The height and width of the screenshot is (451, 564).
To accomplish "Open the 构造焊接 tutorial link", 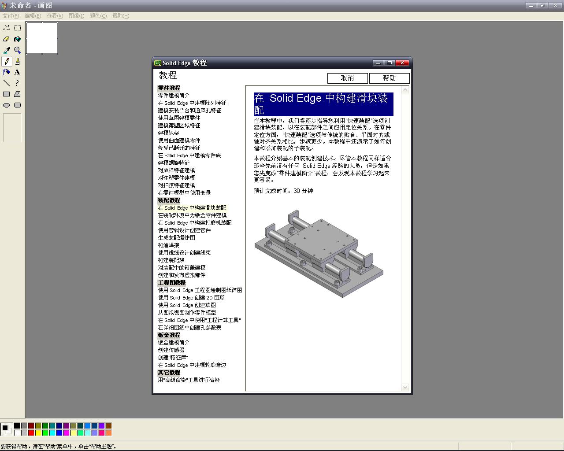I will pyautogui.click(x=169, y=245).
